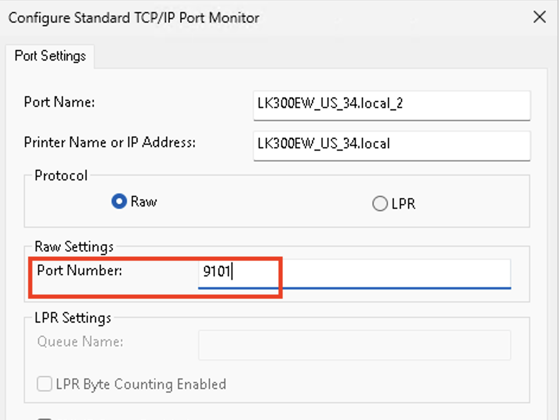This screenshot has height=420, width=560.
Task: Click the 'Protocol' group heading
Action: pyautogui.click(x=61, y=176)
